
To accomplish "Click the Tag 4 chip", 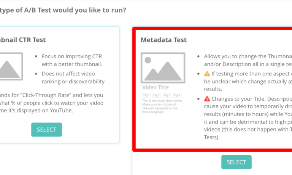I will pyautogui.click(x=177, y=95).
